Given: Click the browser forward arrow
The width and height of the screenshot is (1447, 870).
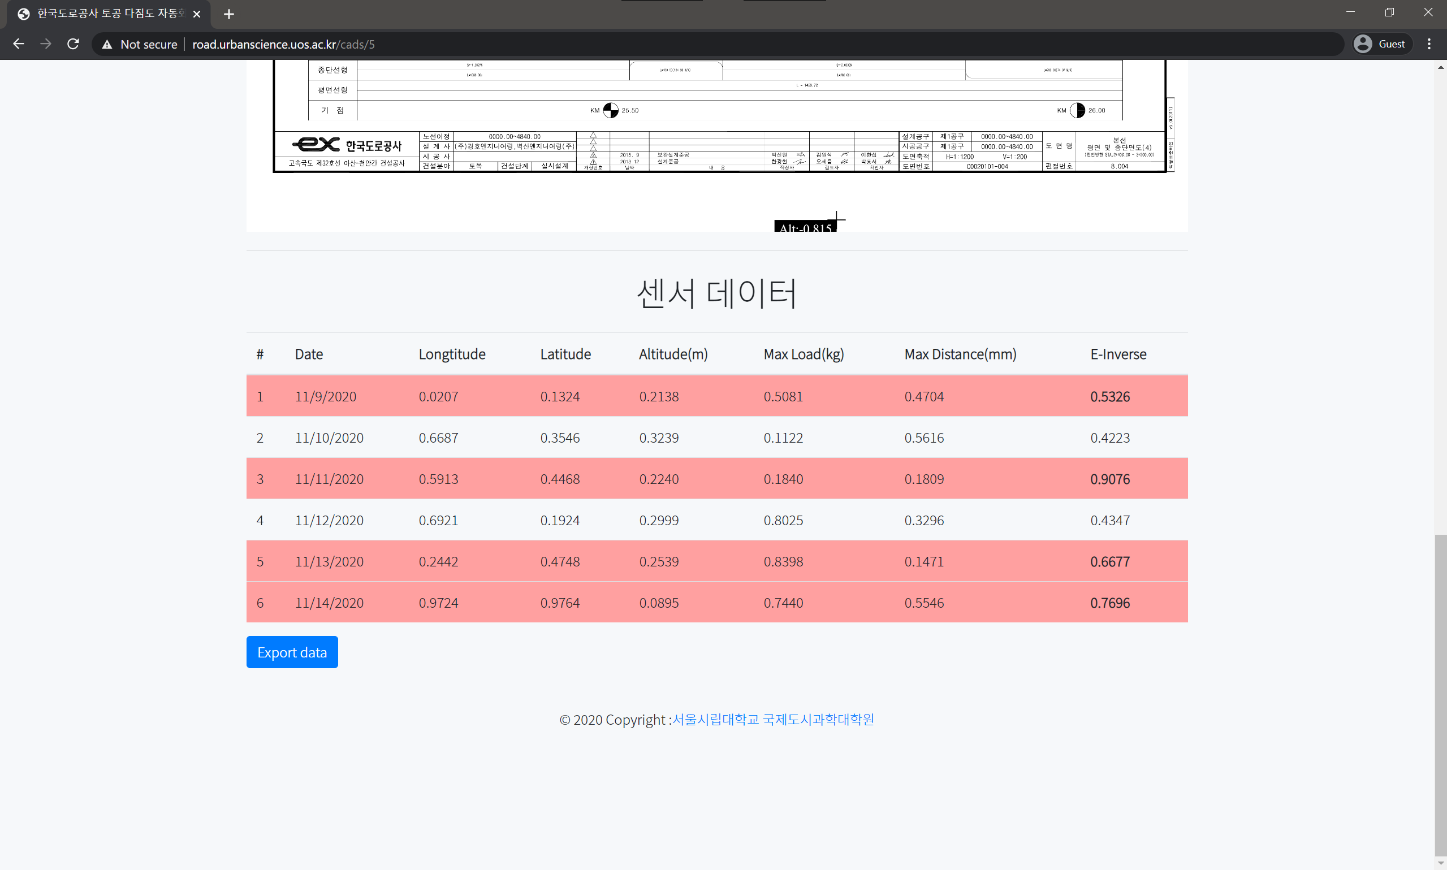Looking at the screenshot, I should [46, 44].
